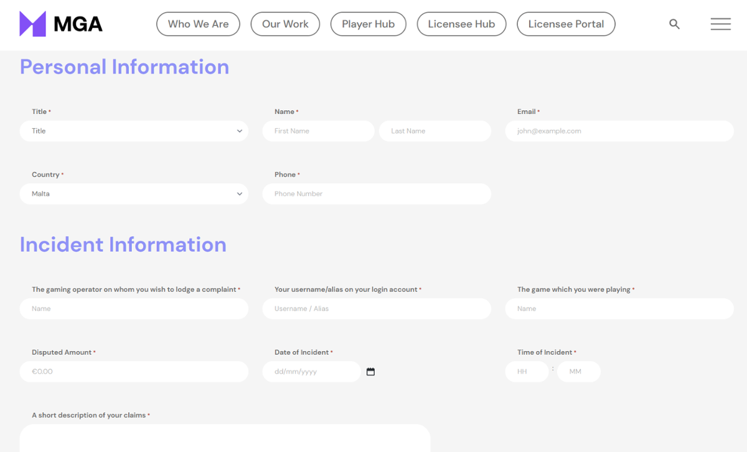This screenshot has width=747, height=452.
Task: Open the calendar picker for Date of Incident
Action: [x=370, y=371]
